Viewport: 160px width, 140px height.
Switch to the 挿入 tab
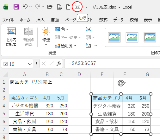[x=40, y=20]
